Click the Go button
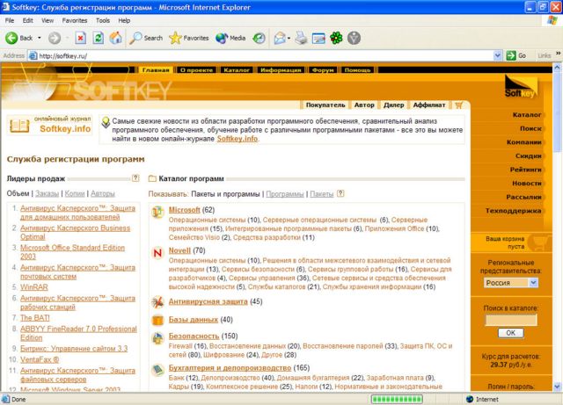 [x=516, y=55]
